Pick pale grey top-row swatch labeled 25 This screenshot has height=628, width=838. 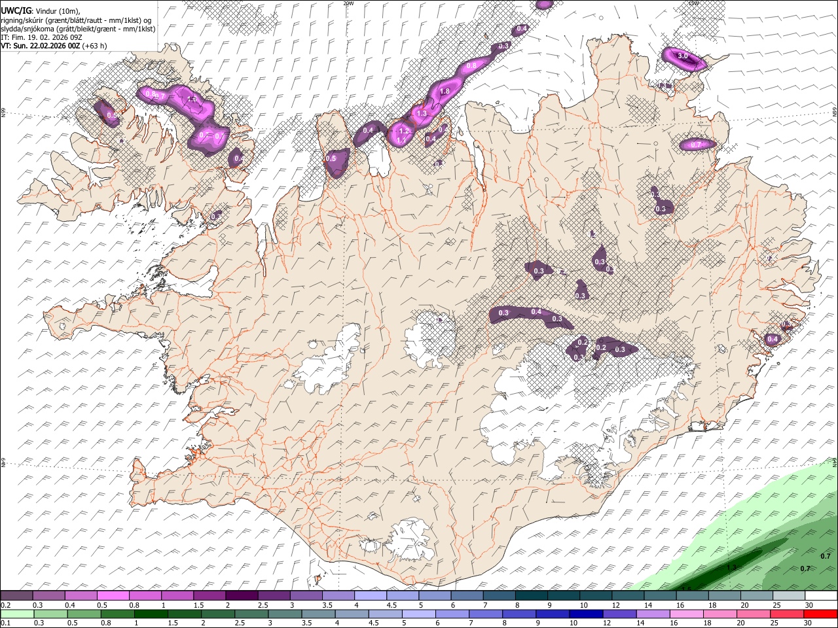[789, 595]
